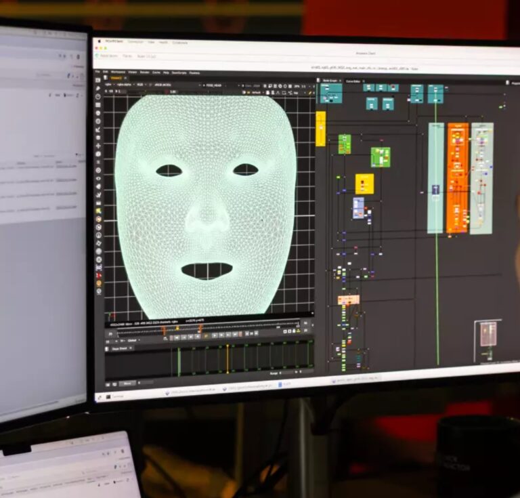Click the node graph navigator minimap
This screenshot has width=520, height=498.
click(x=488, y=339)
